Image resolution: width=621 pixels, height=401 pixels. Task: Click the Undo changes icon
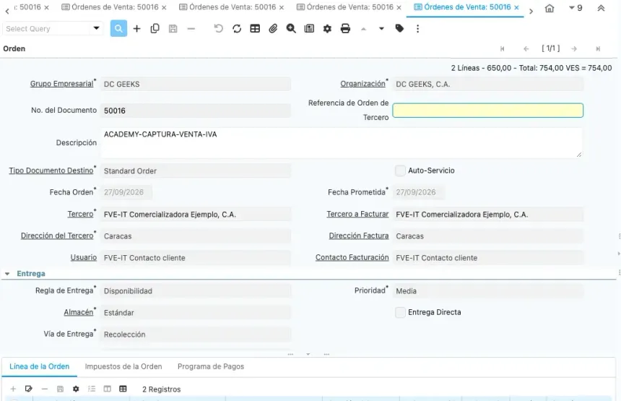218,28
